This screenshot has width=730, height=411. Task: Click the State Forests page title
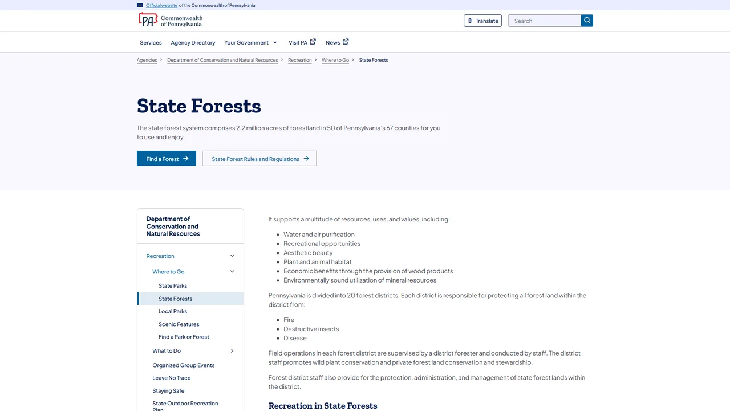point(199,106)
